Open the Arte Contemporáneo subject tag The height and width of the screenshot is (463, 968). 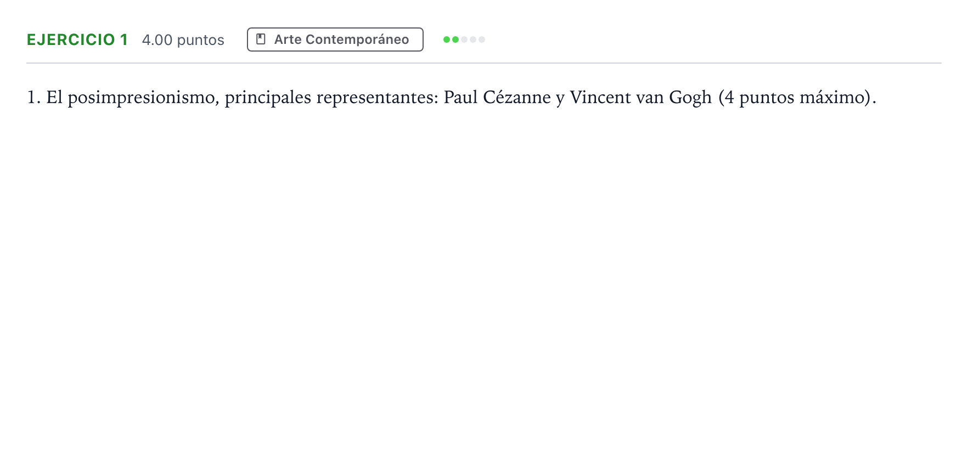pyautogui.click(x=335, y=39)
